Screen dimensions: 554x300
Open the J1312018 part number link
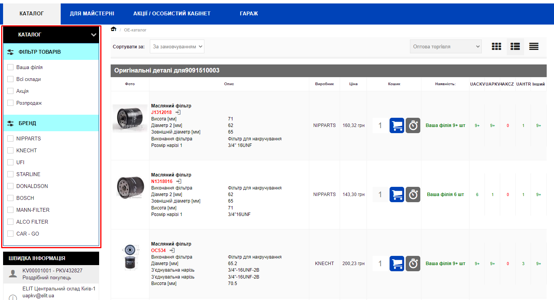tap(161, 112)
